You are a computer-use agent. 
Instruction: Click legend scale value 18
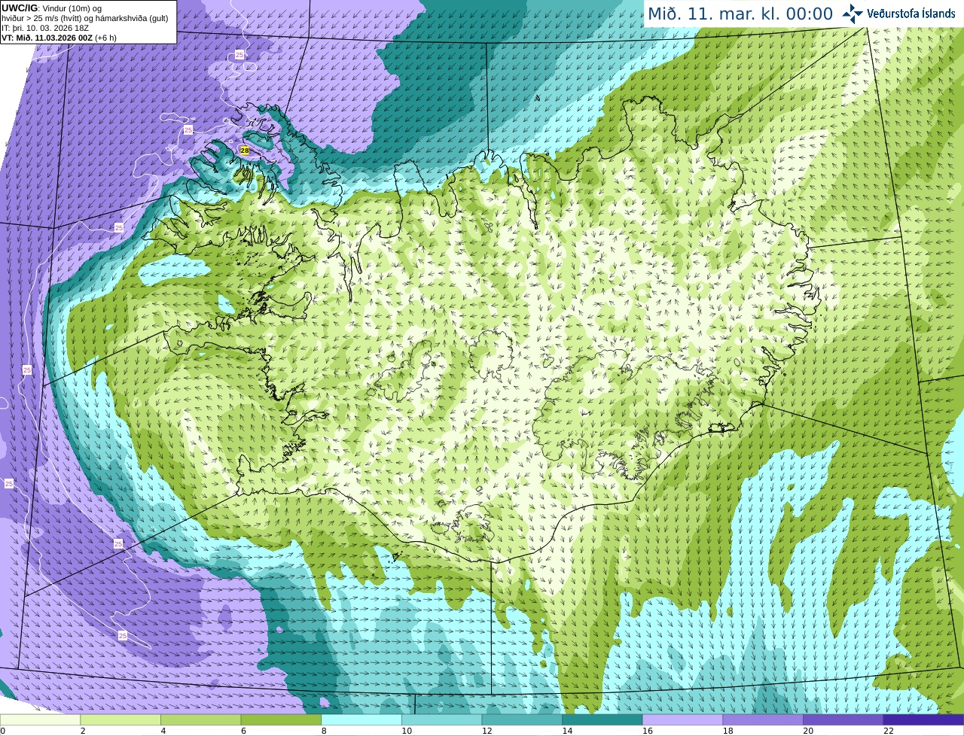pos(728,731)
